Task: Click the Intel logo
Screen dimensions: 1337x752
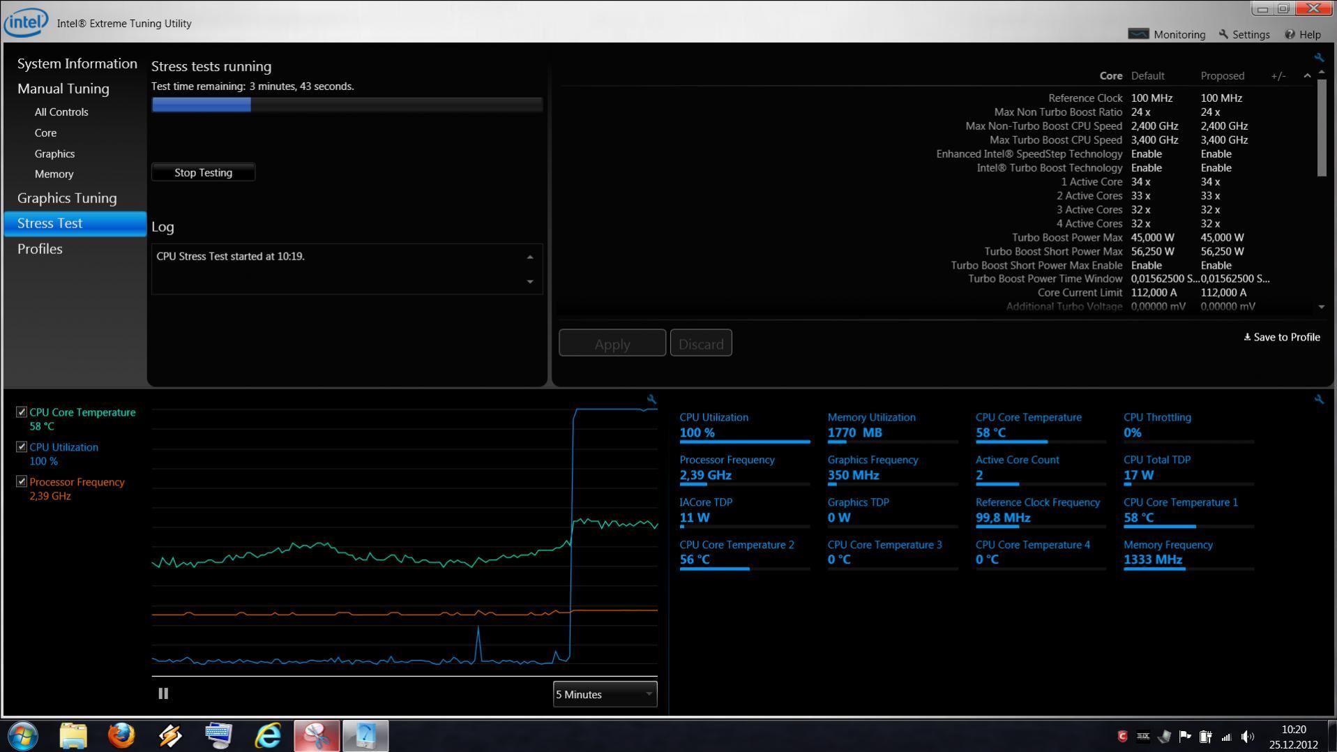Action: 26,22
